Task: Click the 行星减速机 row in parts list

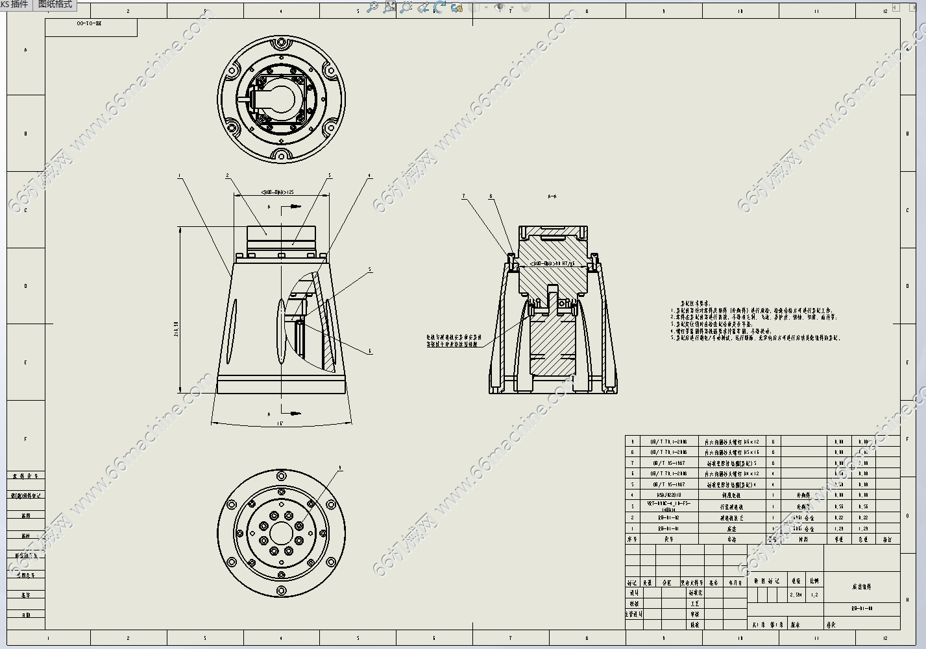Action: point(731,506)
